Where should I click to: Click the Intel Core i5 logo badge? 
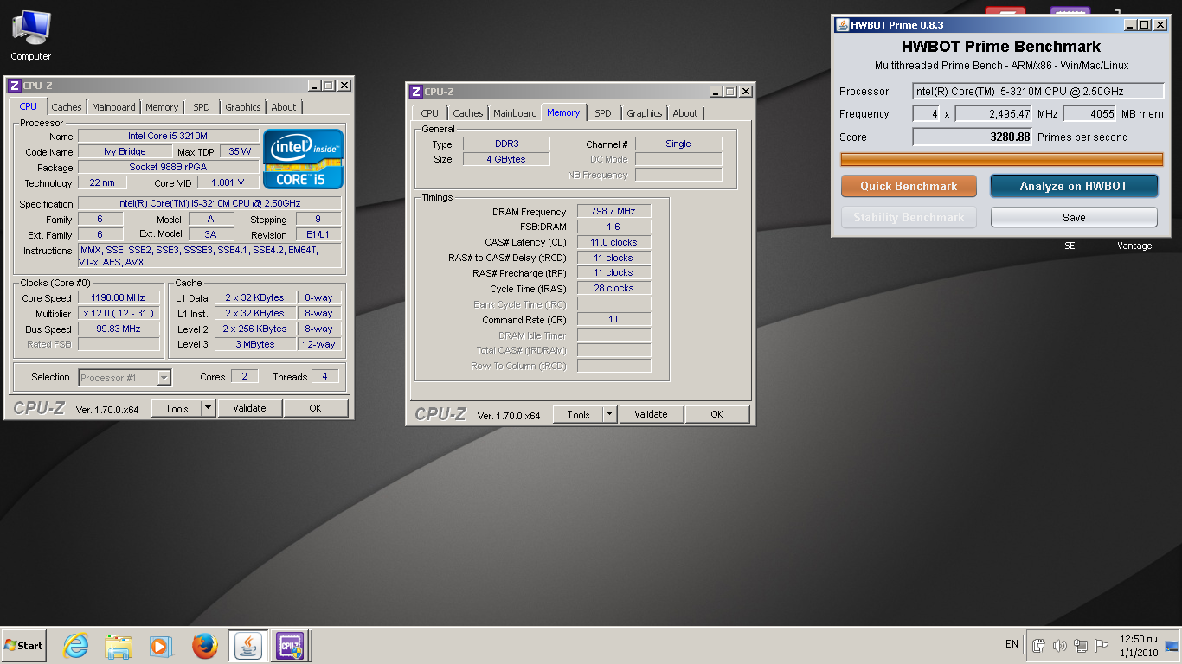[x=303, y=159]
